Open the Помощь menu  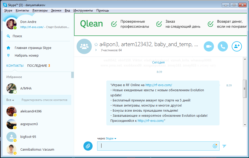tap(102, 10)
